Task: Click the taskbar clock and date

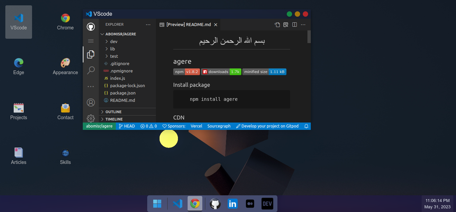Action: 437,204
